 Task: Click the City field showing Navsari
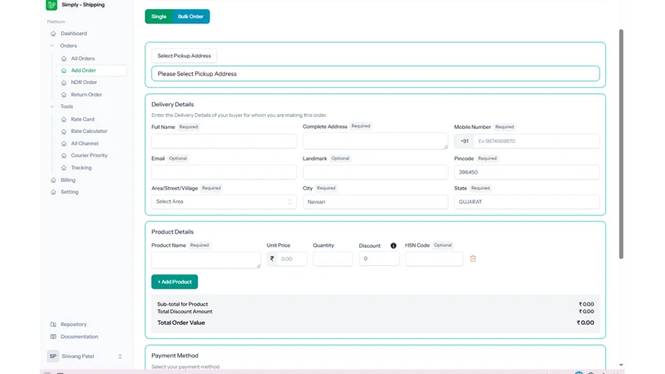tap(376, 202)
